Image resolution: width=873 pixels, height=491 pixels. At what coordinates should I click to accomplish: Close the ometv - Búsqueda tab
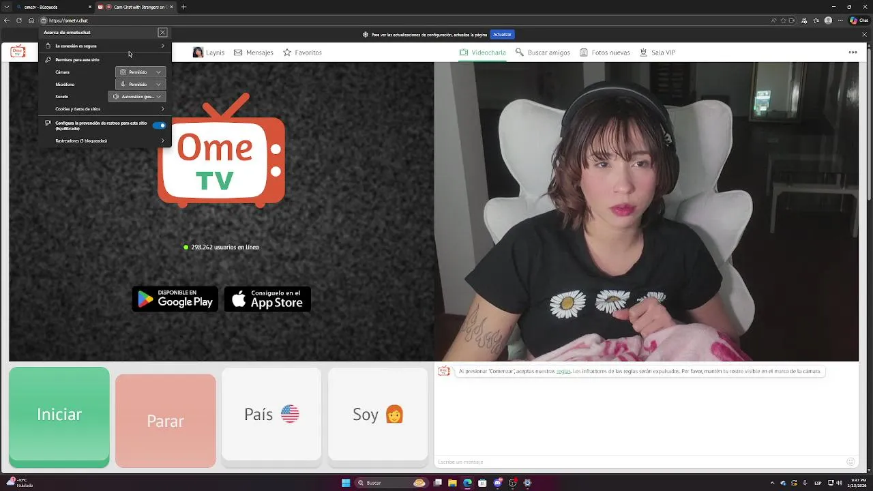pyautogui.click(x=90, y=7)
